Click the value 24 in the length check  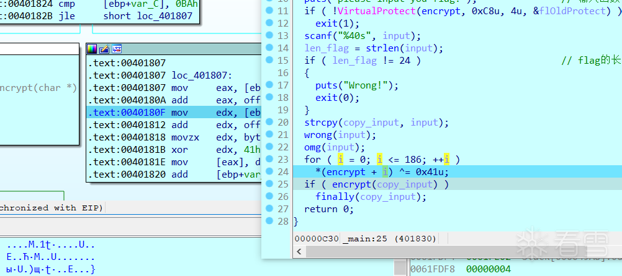click(405, 61)
